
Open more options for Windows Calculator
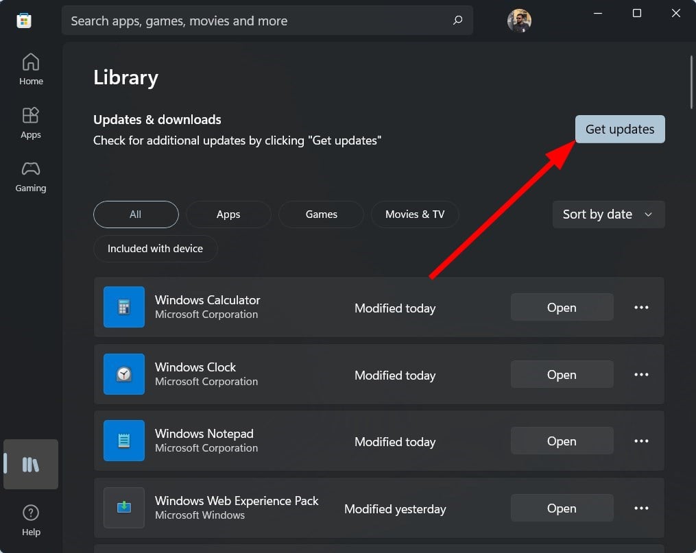(x=641, y=307)
